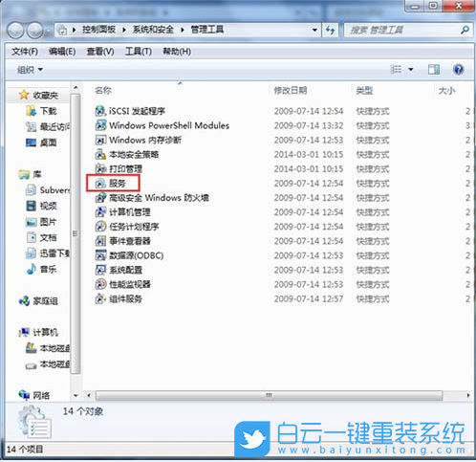
Task: Select the 本地安全策略 icon
Action: click(x=100, y=154)
